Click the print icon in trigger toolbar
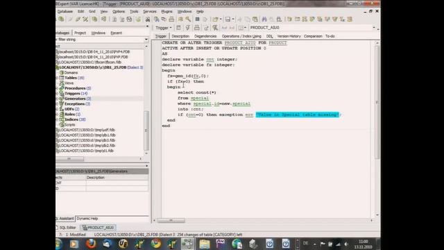 (x=197, y=28)
